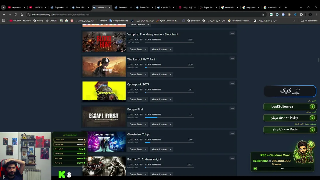Switch to the mega man Google tab

click(x=251, y=7)
